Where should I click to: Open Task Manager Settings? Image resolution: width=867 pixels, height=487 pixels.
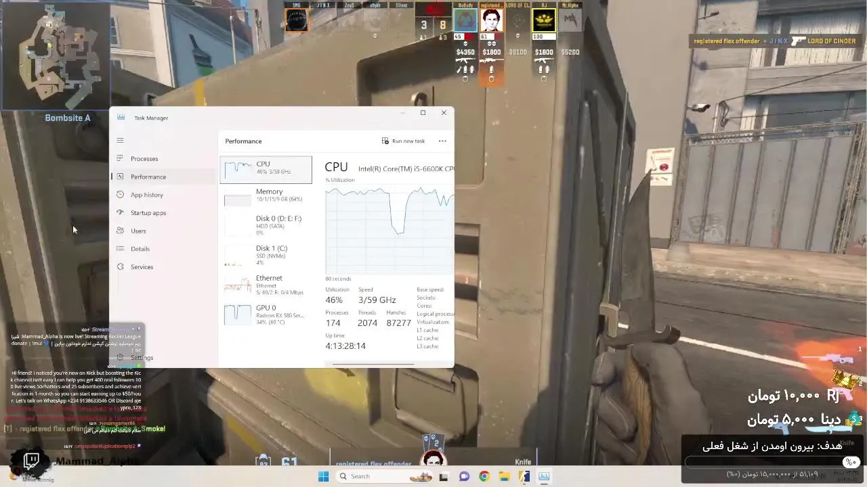163,357
